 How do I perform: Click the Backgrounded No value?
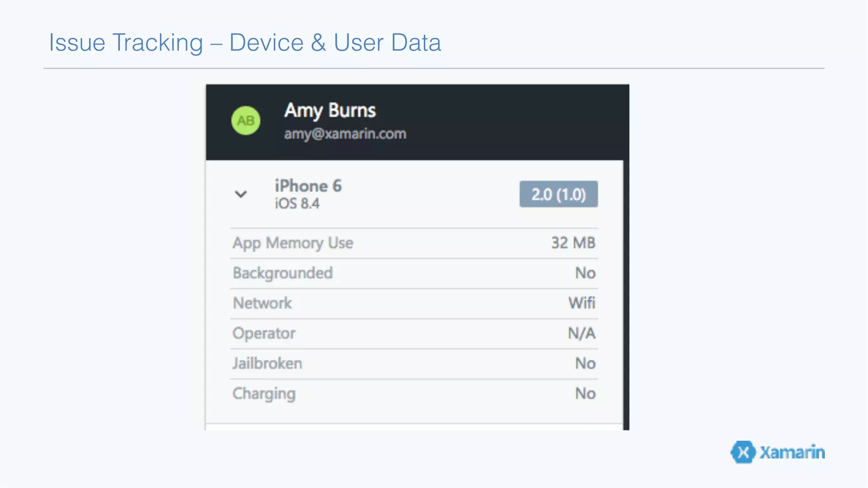(585, 273)
